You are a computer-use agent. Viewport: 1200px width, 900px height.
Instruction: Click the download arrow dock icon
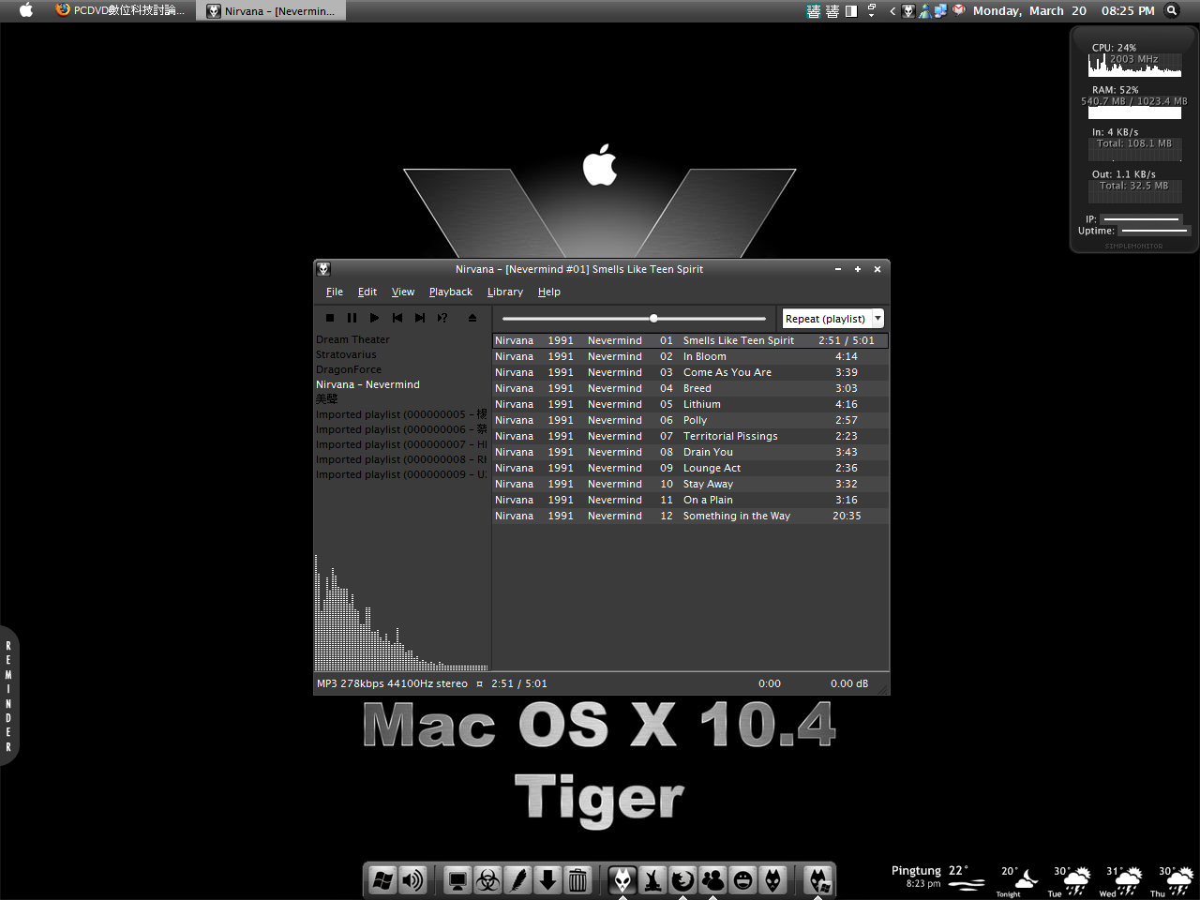(x=548, y=880)
